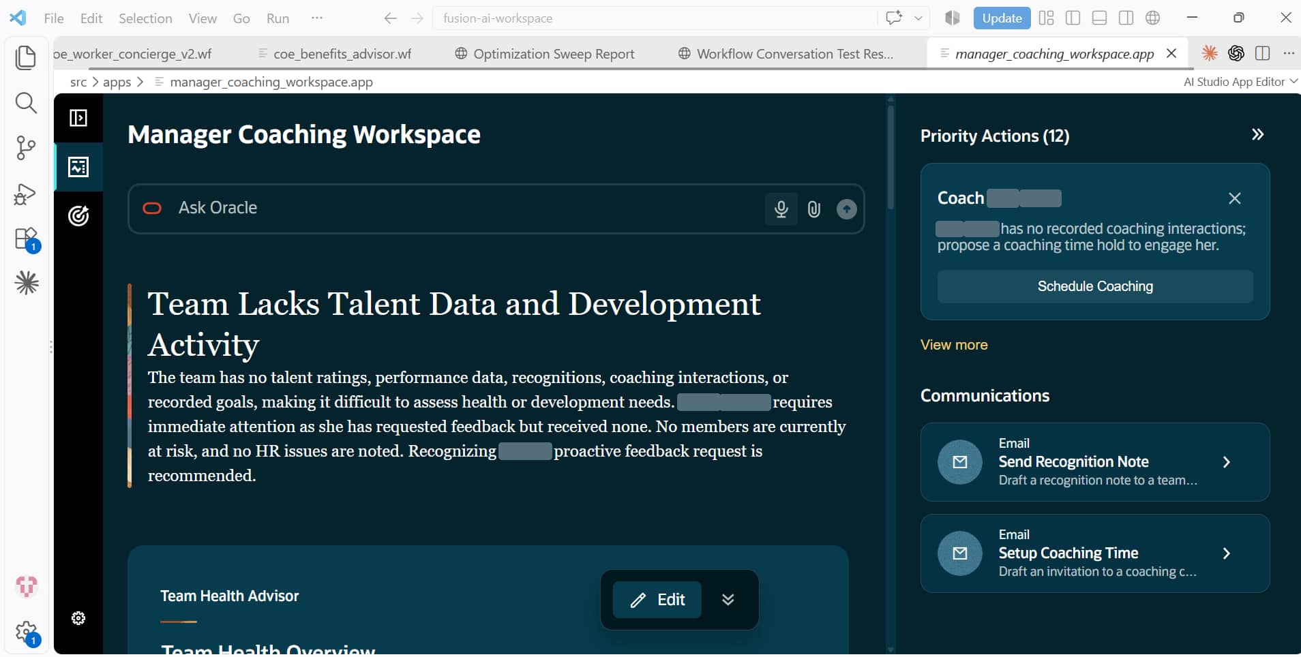The image size is (1301, 657).
Task: Collapse Priority Actions panel with double chevron
Action: coord(1257,135)
